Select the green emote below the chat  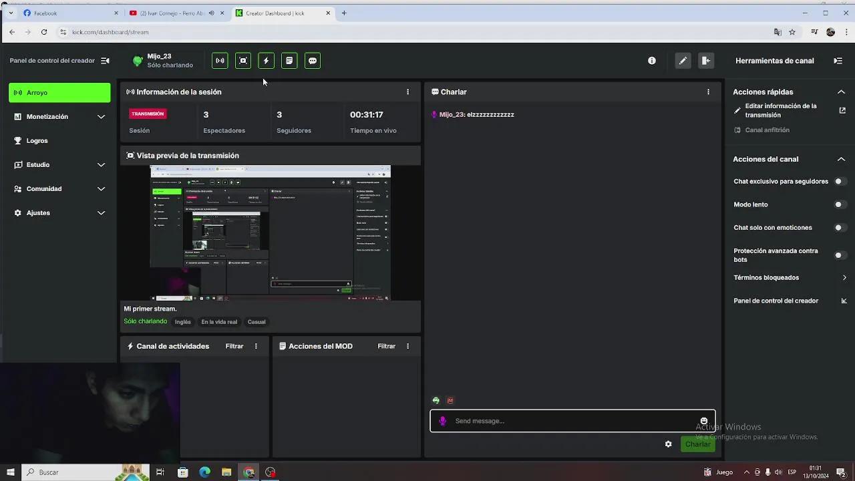(x=436, y=400)
